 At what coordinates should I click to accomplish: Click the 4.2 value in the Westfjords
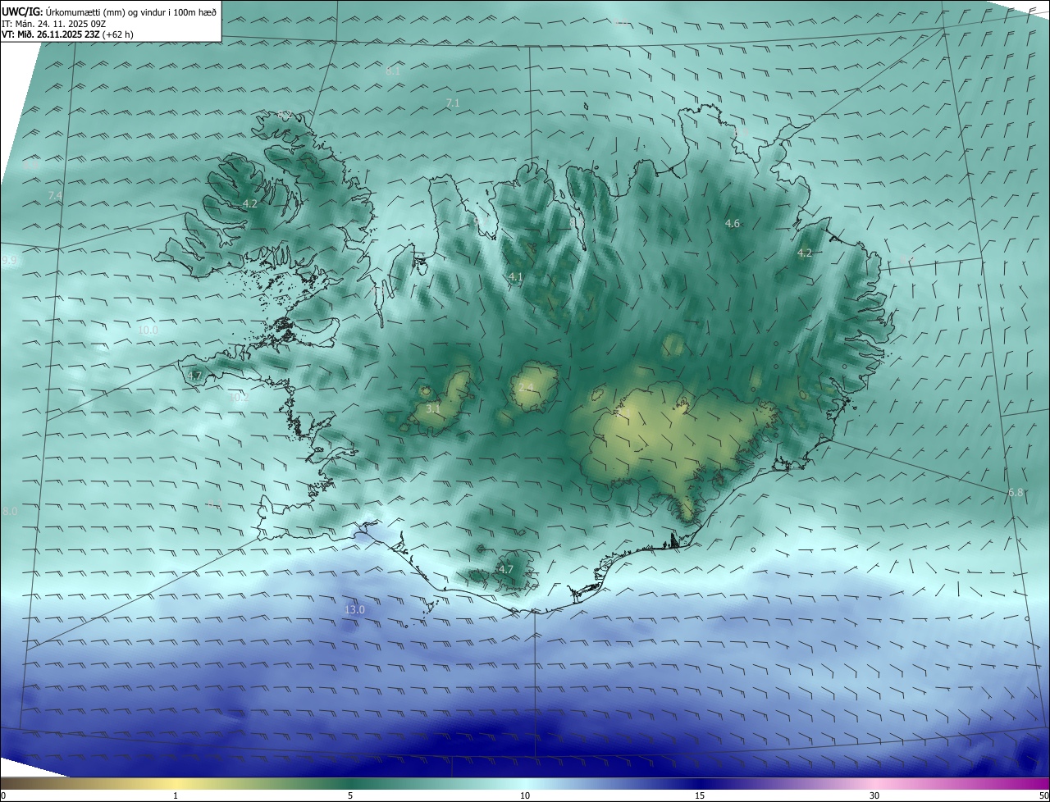point(250,203)
